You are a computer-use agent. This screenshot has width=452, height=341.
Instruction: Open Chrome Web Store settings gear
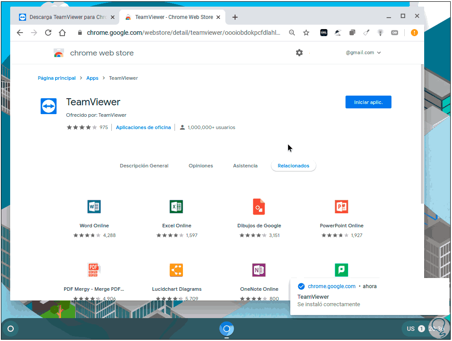(299, 52)
